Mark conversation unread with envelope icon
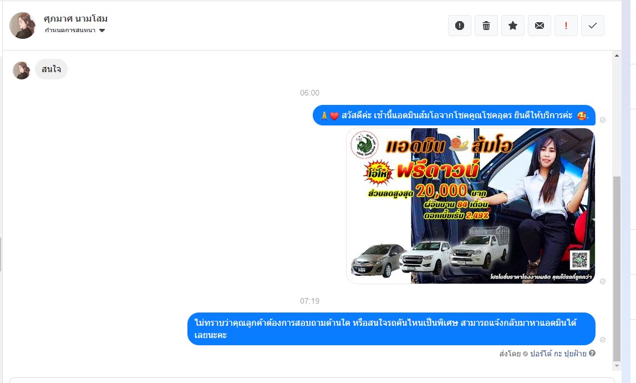Screen dimensions: 636x383 click(540, 26)
